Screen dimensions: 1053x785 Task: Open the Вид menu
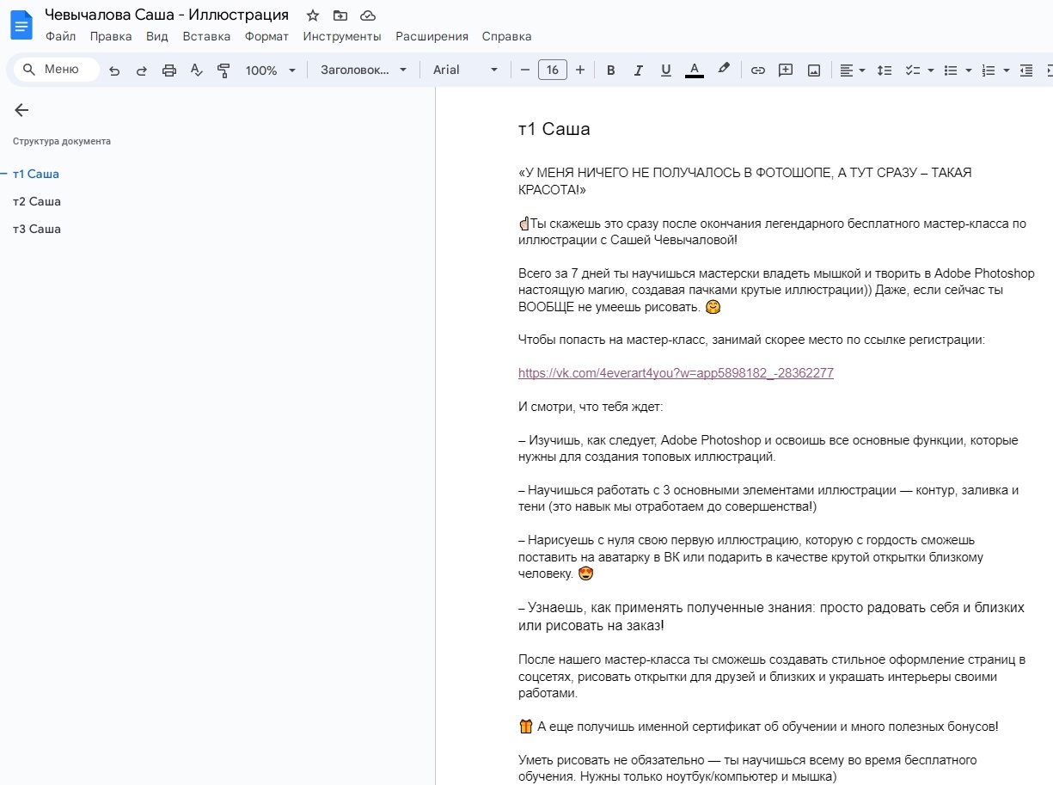point(157,36)
